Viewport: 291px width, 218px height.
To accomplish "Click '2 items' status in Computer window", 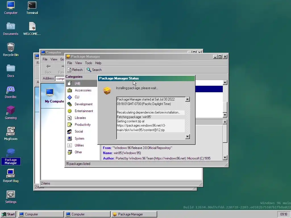I will tap(45, 184).
